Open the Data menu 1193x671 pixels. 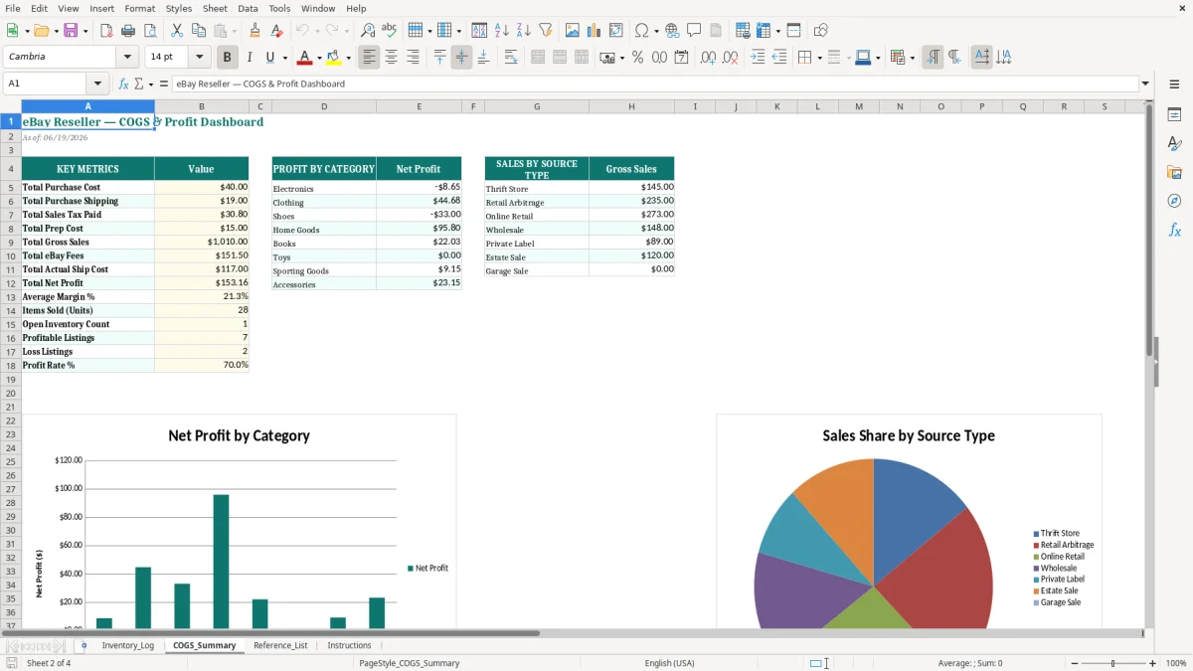(248, 8)
